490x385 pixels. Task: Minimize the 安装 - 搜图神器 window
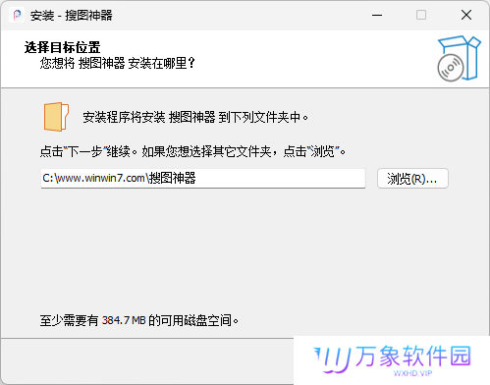tap(377, 15)
